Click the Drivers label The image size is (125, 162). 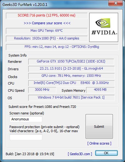(x=13, y=69)
